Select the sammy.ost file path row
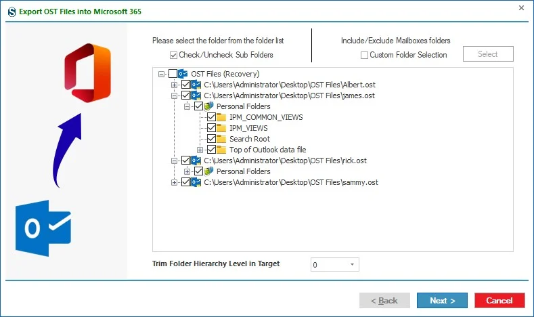Viewport: 534px width, 317px height. click(x=291, y=183)
